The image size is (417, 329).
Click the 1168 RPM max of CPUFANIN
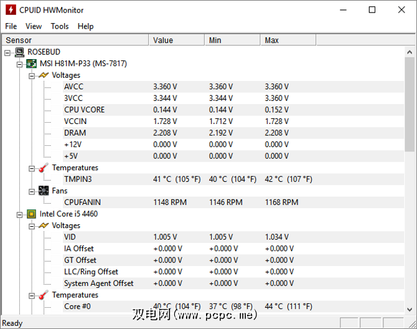tap(282, 203)
